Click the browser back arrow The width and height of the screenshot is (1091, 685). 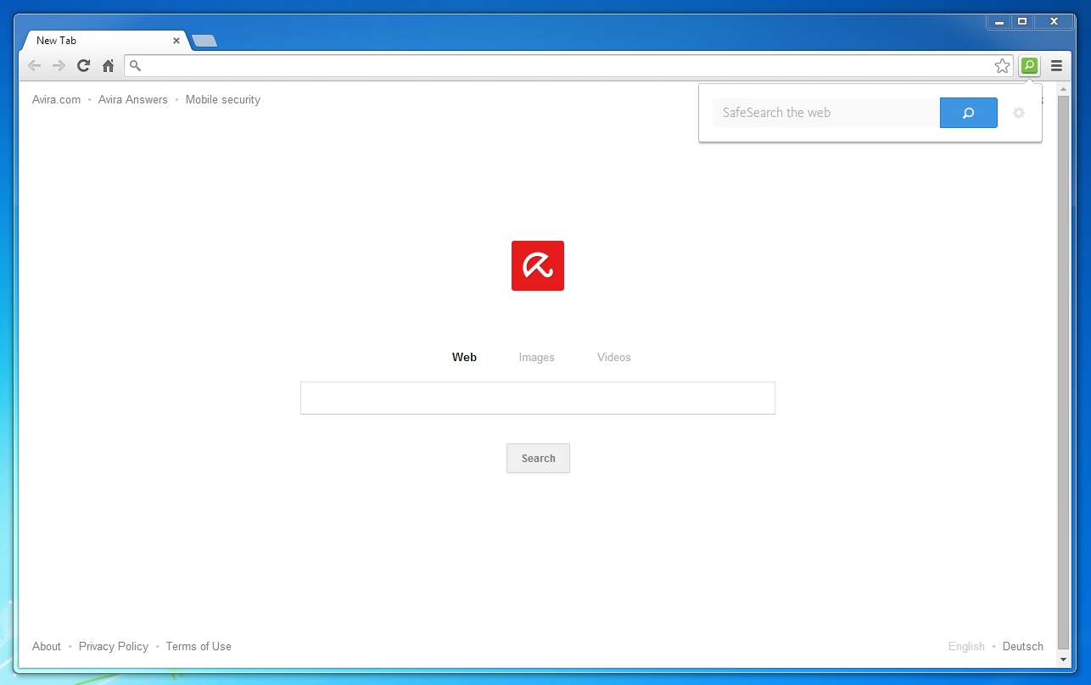click(x=35, y=66)
